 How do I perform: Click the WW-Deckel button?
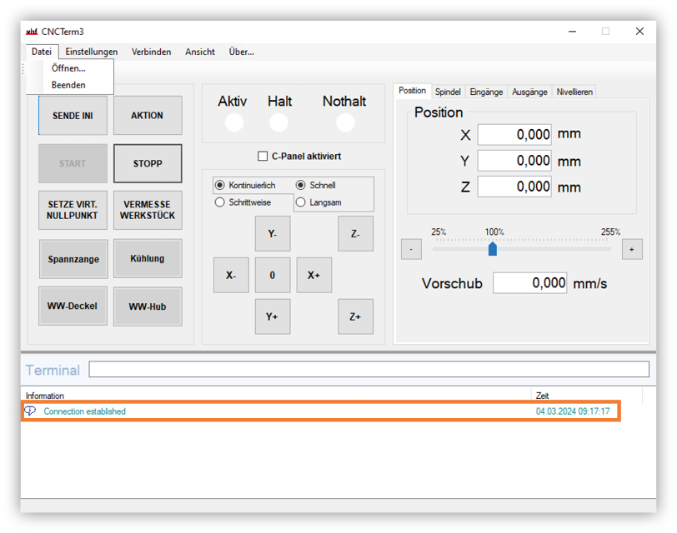(x=73, y=306)
